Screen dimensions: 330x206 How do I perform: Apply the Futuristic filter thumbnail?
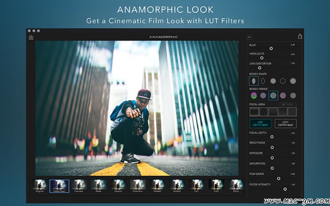(79, 186)
